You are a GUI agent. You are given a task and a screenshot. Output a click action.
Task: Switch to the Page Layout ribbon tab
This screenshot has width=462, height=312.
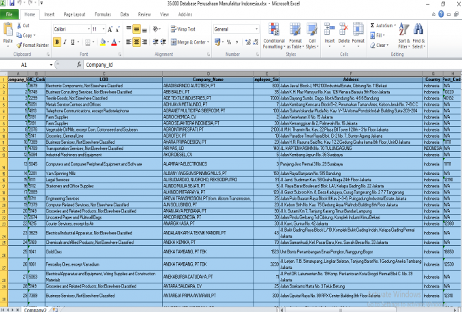(75, 14)
